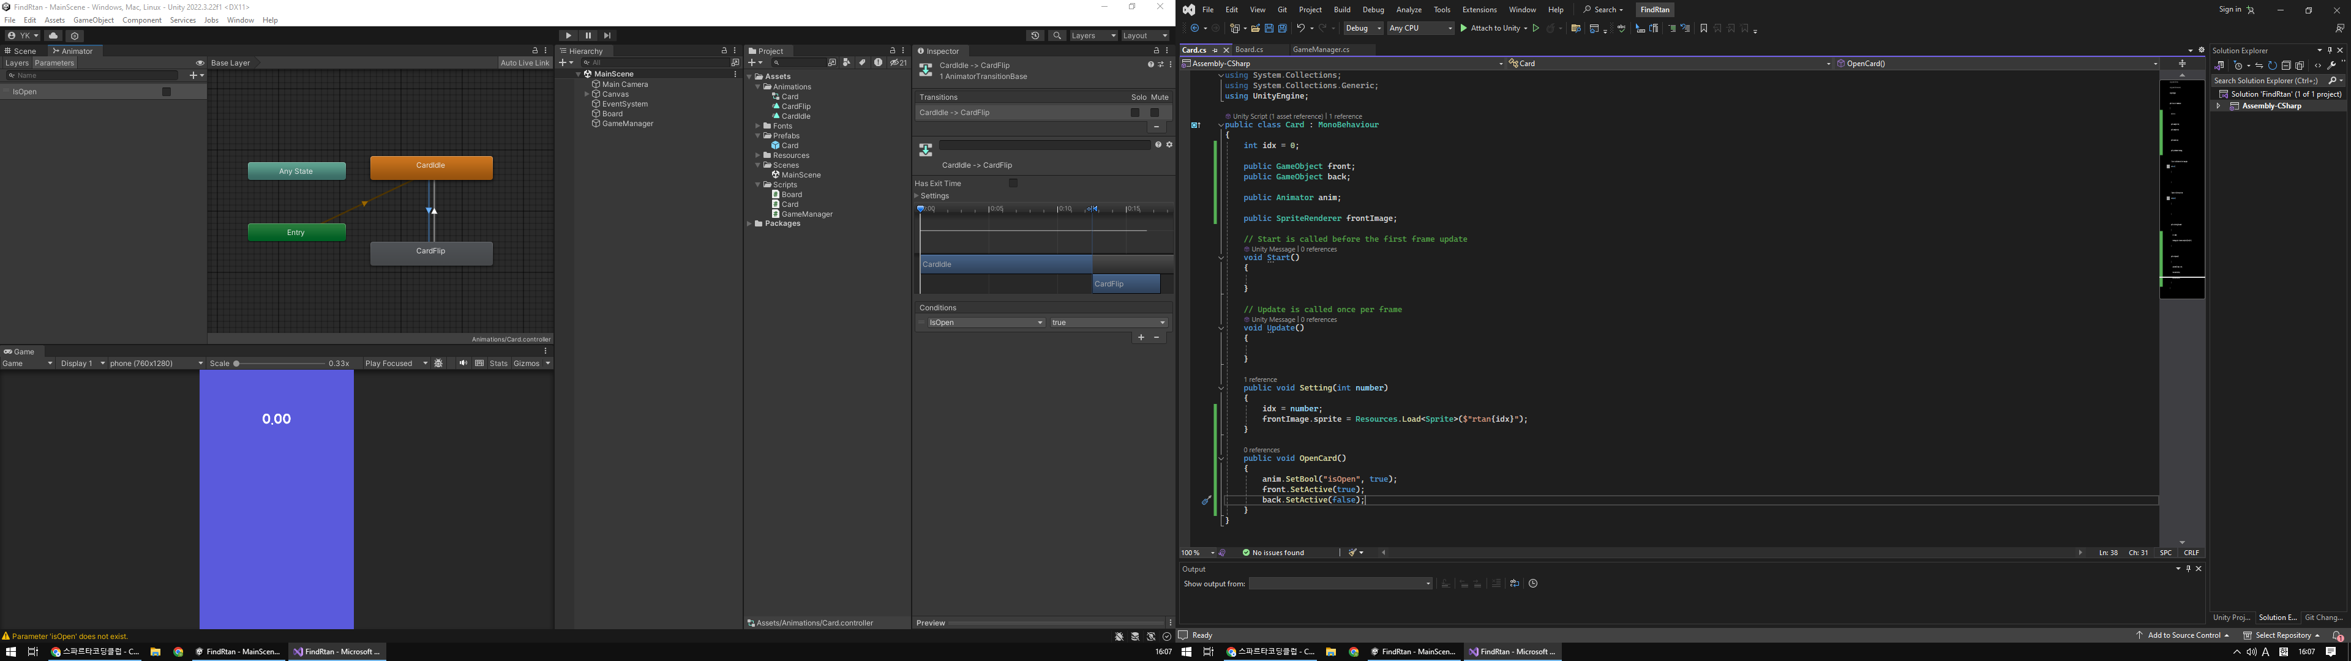Open Find in Files toolbar icon
The height and width of the screenshot is (661, 2351).
1575,28
